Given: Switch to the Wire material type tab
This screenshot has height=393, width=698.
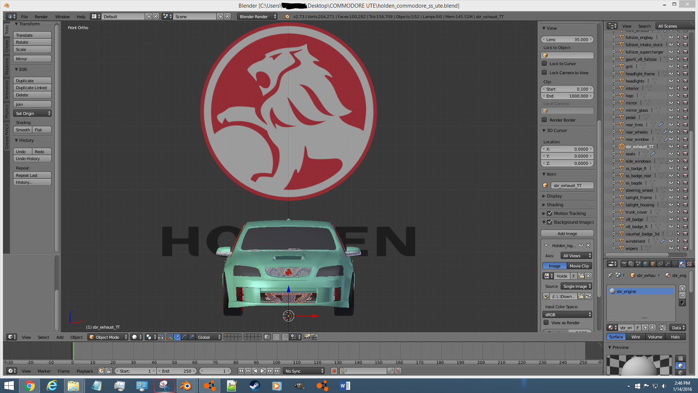Looking at the screenshot, I should (x=635, y=337).
